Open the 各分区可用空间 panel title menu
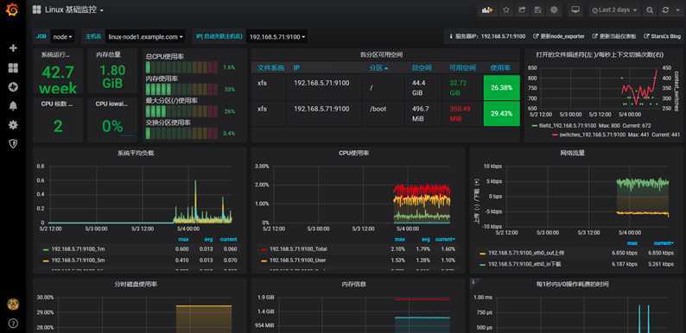 (381, 54)
